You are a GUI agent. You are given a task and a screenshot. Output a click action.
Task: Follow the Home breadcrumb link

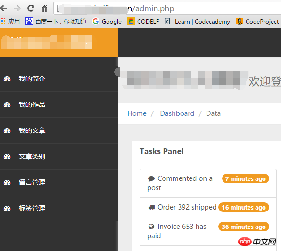tap(137, 113)
